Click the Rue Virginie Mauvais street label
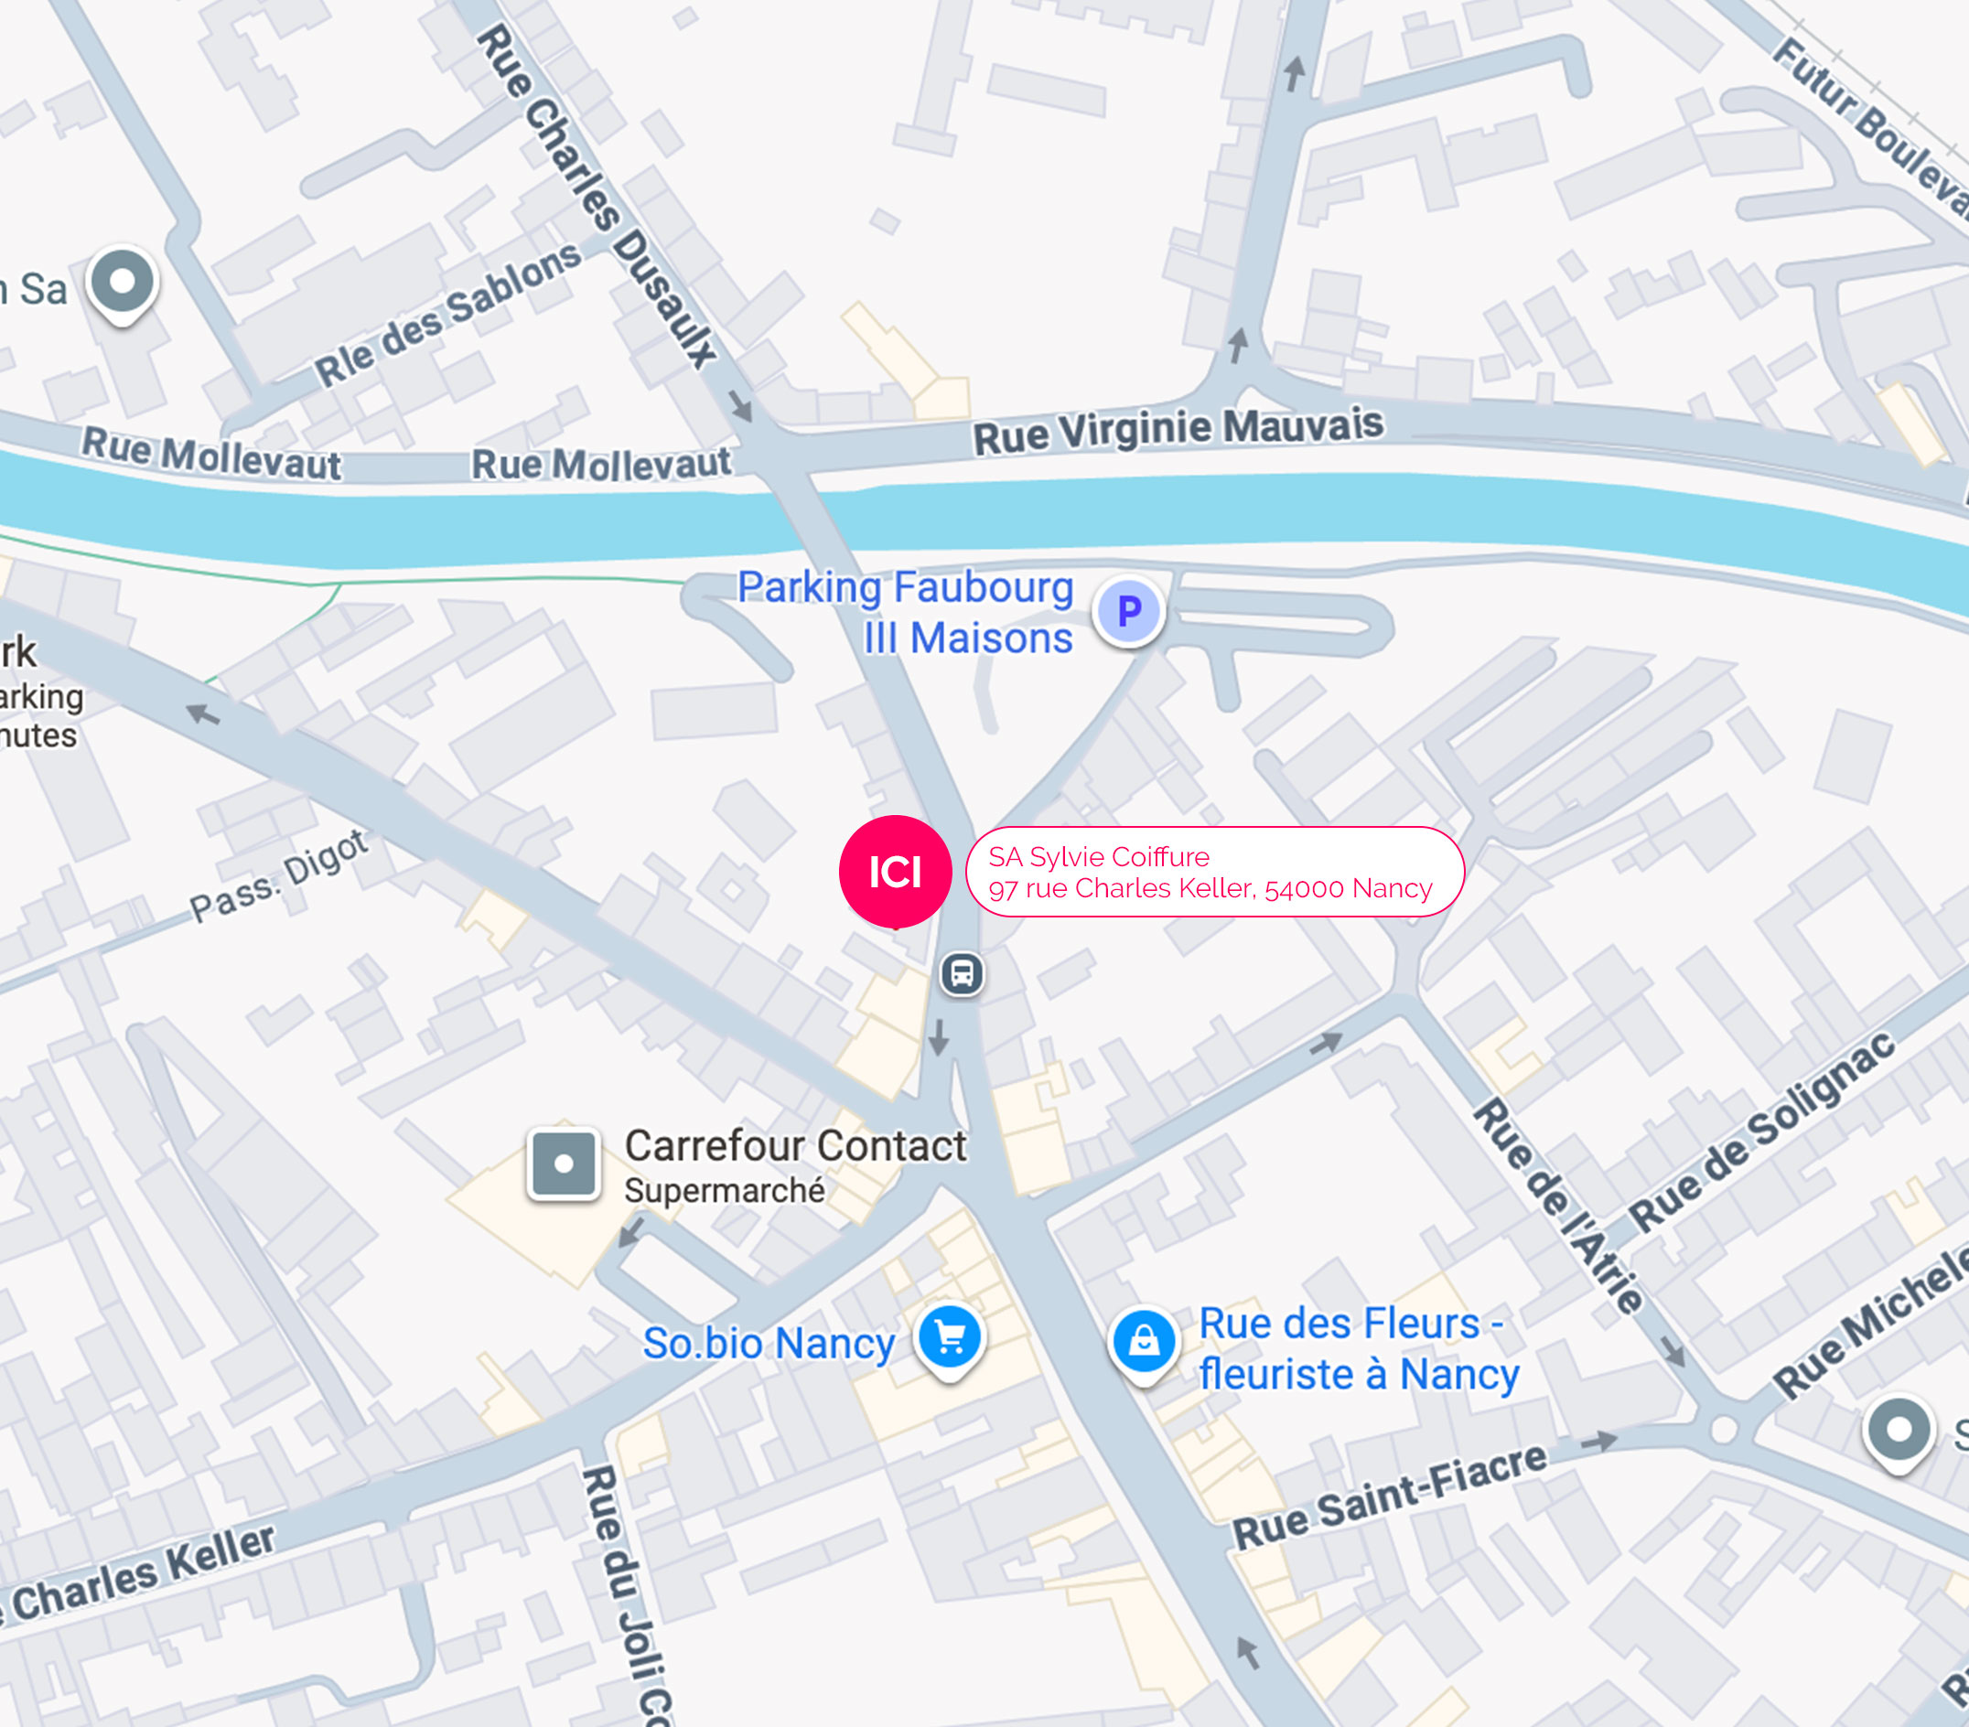Screen dimensions: 1969x1727 [x=1178, y=431]
